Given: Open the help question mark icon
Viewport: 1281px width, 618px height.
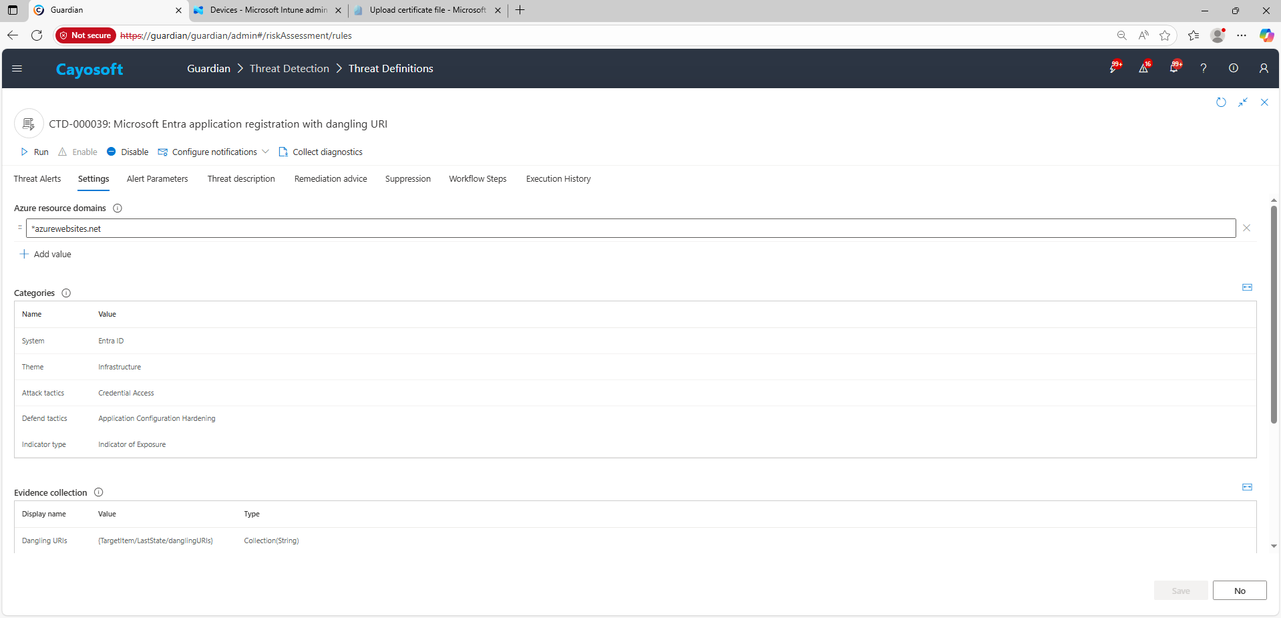Looking at the screenshot, I should point(1203,68).
